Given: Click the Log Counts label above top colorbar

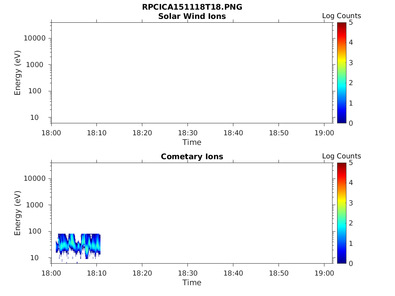Looking at the screenshot, I should click(x=342, y=16).
